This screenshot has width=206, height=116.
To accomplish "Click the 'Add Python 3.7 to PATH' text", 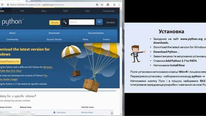I will 181,61.
